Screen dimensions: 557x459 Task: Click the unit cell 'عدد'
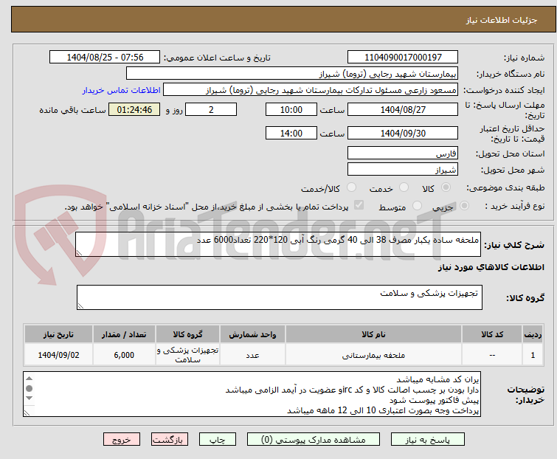click(x=252, y=355)
